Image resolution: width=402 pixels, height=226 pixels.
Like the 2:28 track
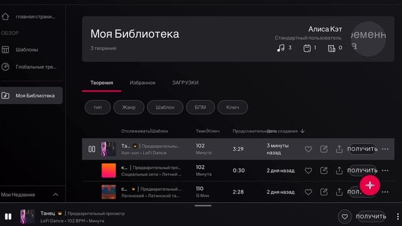pos(308,192)
